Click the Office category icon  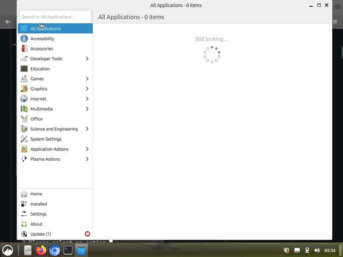click(24, 119)
